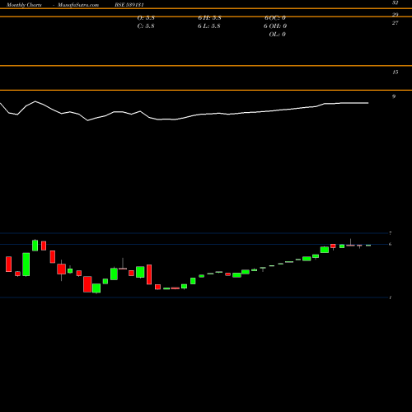
Task: Select the 'C: 5.8' close value
Action: coord(146,26)
